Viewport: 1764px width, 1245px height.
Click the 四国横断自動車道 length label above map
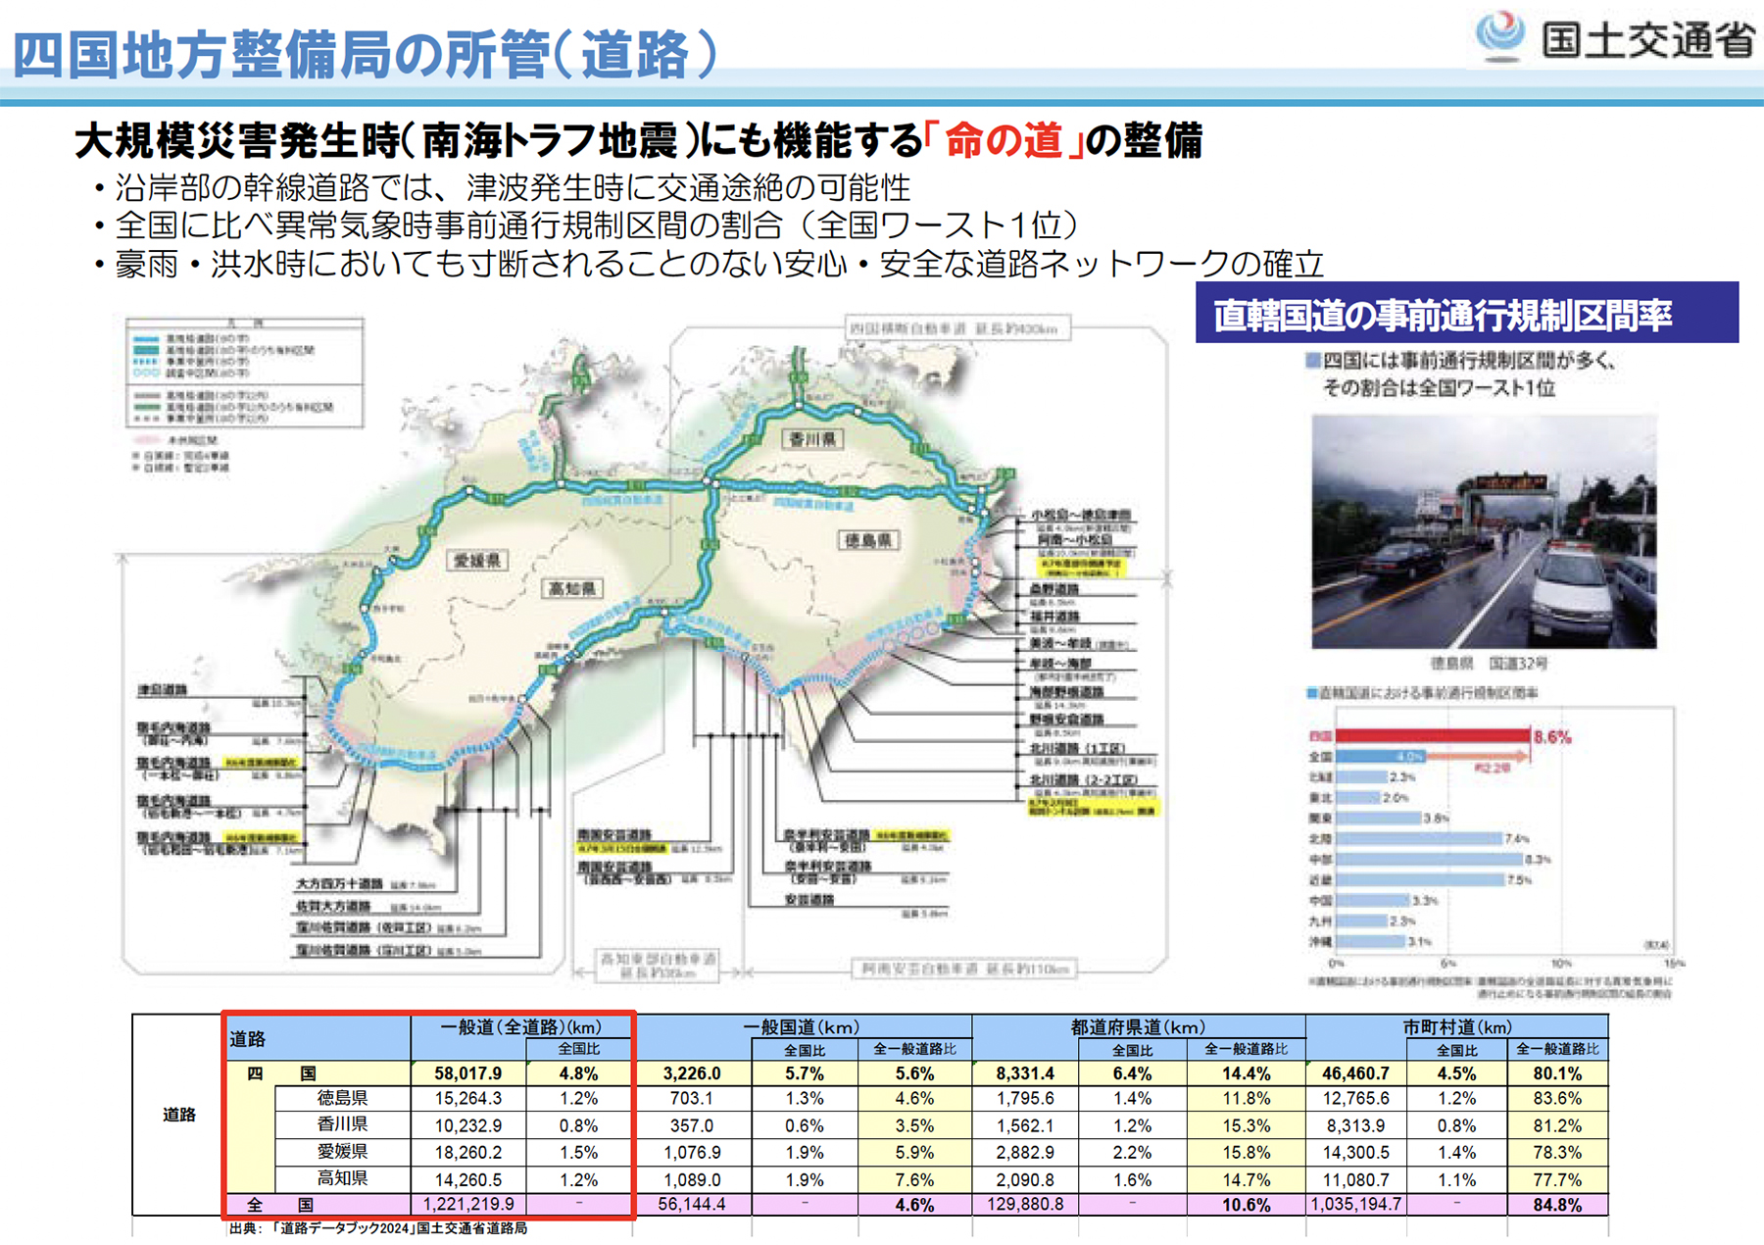click(956, 328)
